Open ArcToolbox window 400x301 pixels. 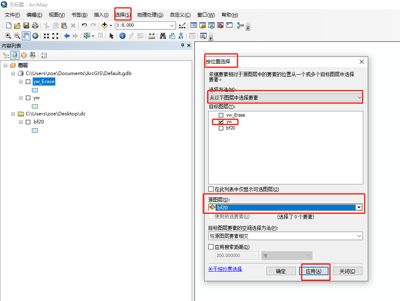tap(220, 25)
